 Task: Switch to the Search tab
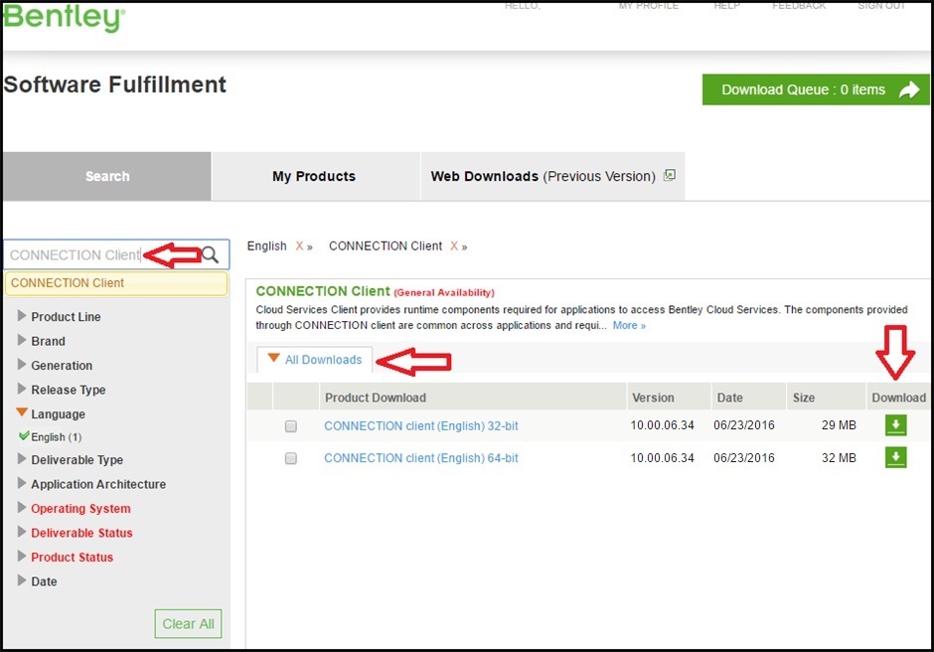click(x=107, y=176)
